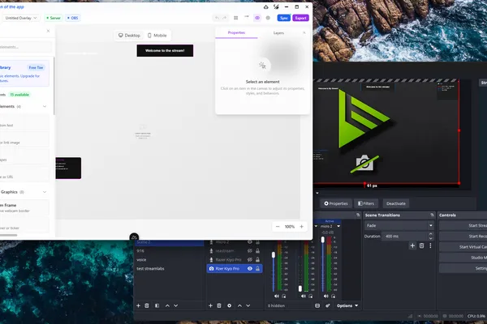
Task: Toggle the lock on the realstream source
Action: click(x=257, y=251)
